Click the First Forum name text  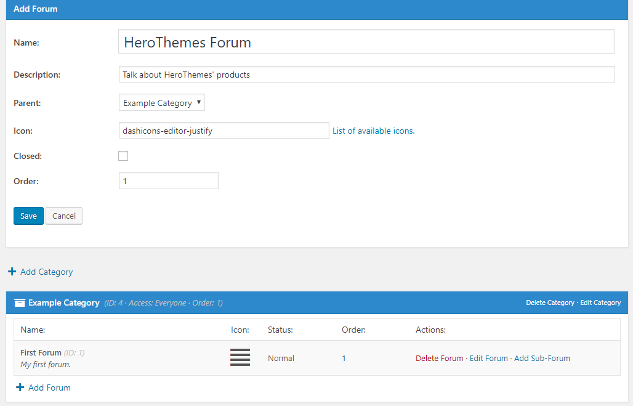coord(41,352)
